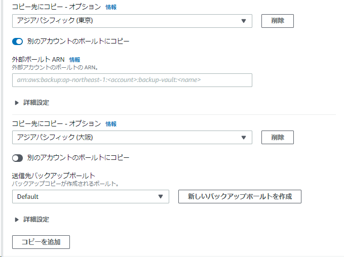Image resolution: width=344 pixels, height=257 pixels.
Task: Click inside the external vault ARN field
Action: point(132,80)
